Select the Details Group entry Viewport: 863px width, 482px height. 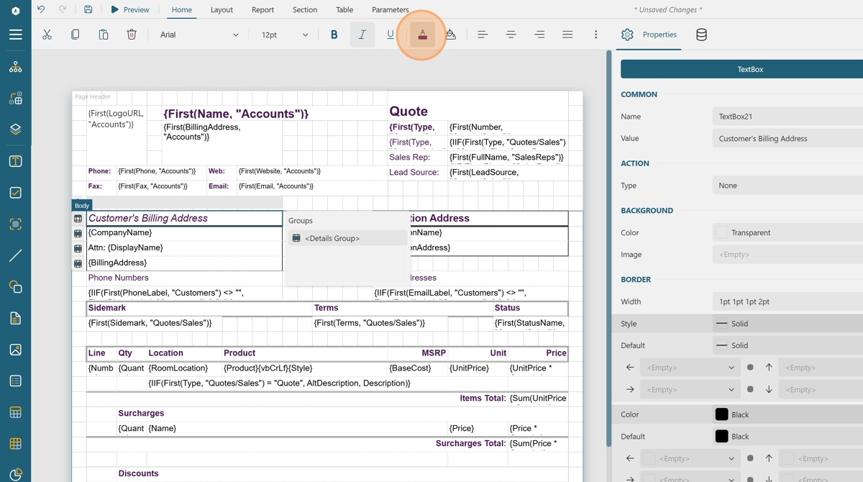[332, 238]
